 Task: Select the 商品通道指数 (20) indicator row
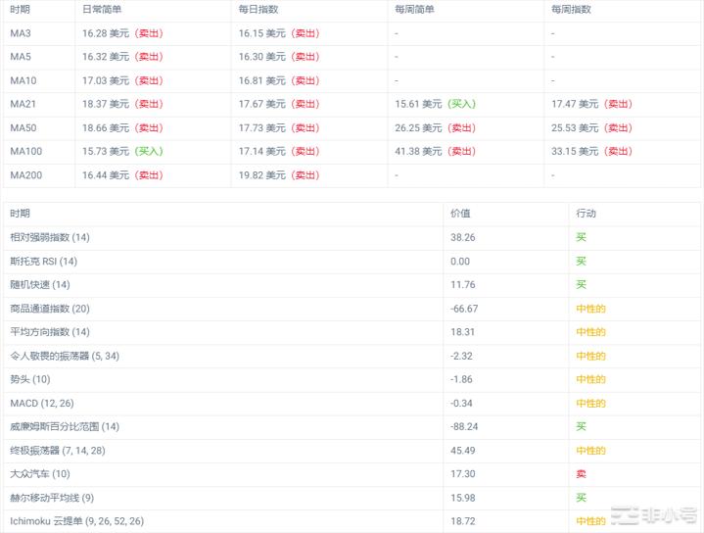click(x=49, y=309)
